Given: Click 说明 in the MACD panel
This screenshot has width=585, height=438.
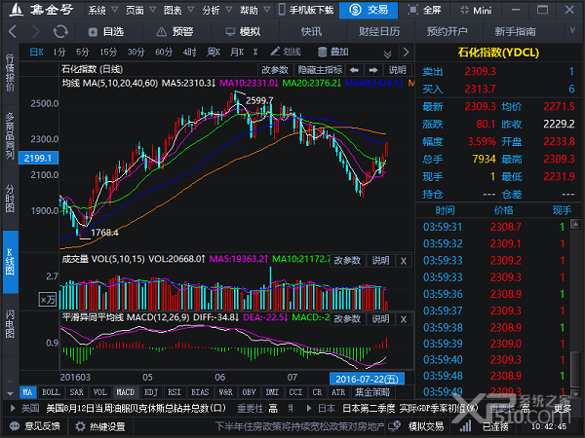Looking at the screenshot, I should (x=380, y=319).
